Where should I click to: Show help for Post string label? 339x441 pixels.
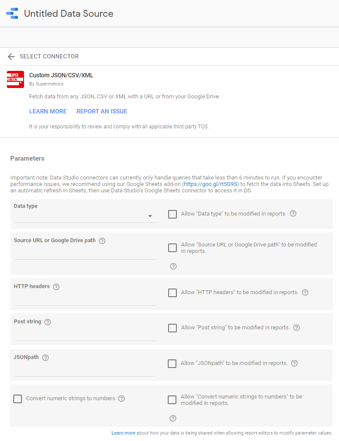click(48, 322)
